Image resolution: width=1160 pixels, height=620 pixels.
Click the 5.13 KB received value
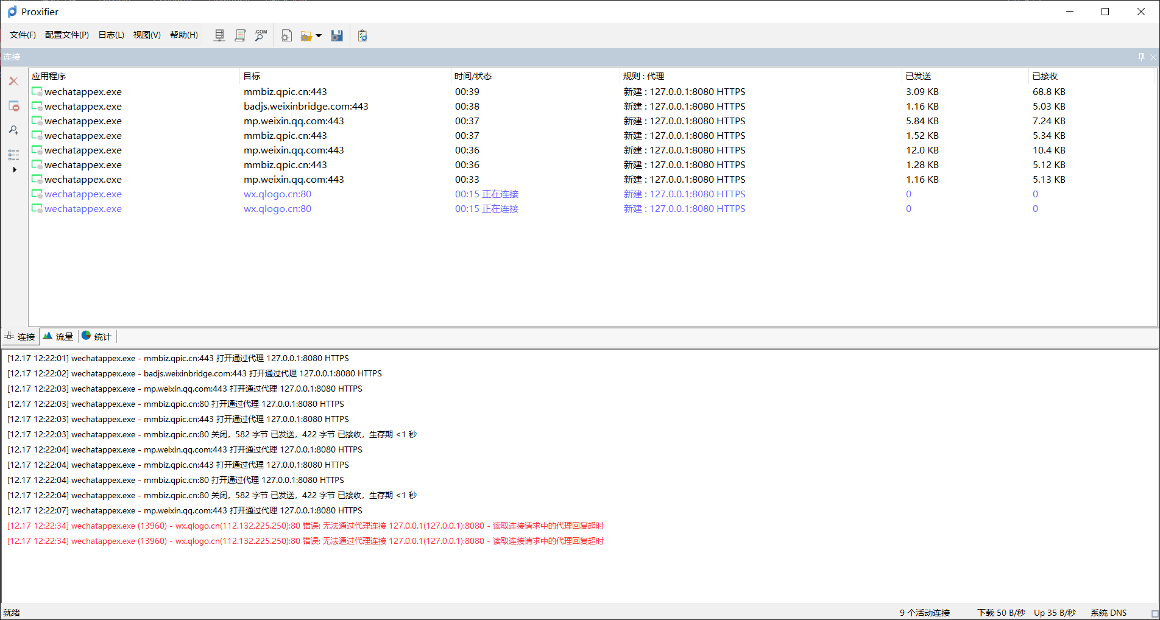[x=1049, y=180]
